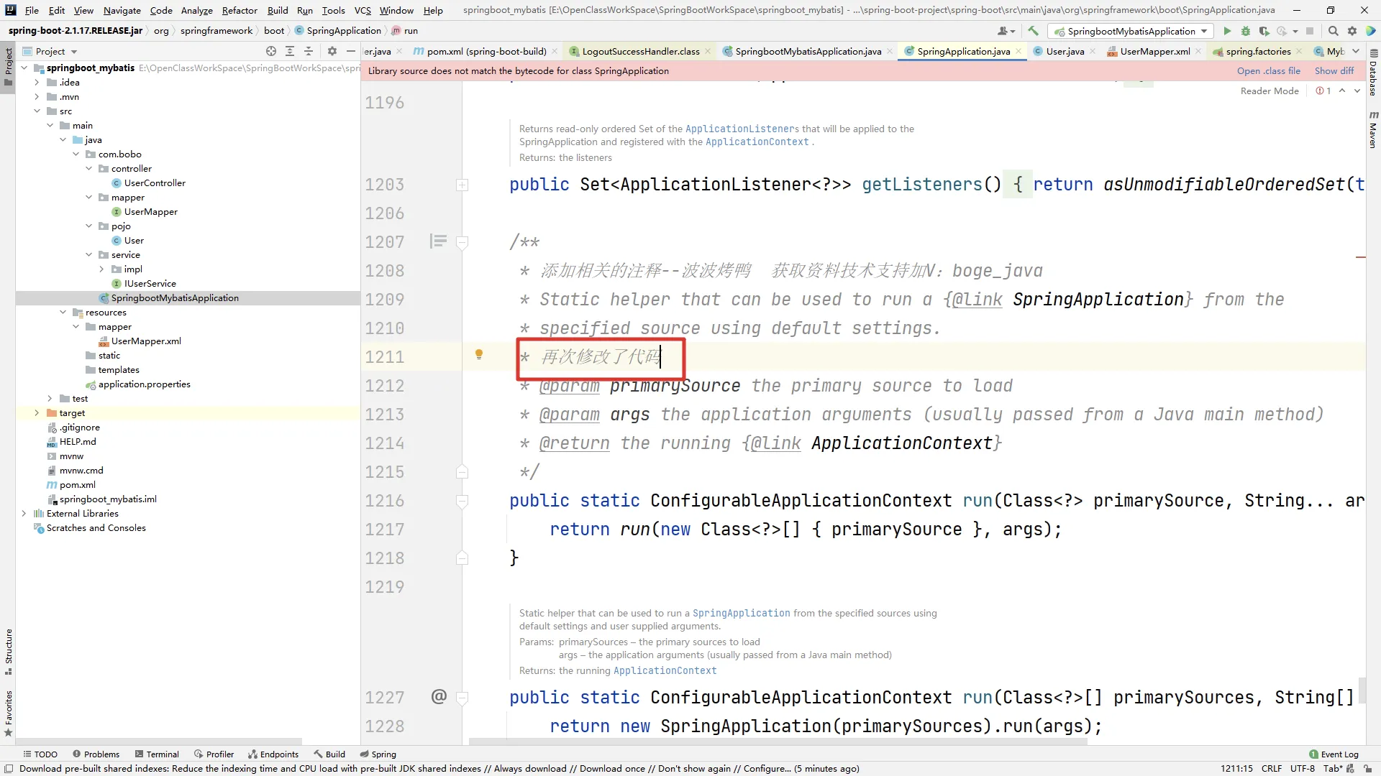Unfold the getListeners method at line 1203
Screen dimensions: 1381x776
462,185
